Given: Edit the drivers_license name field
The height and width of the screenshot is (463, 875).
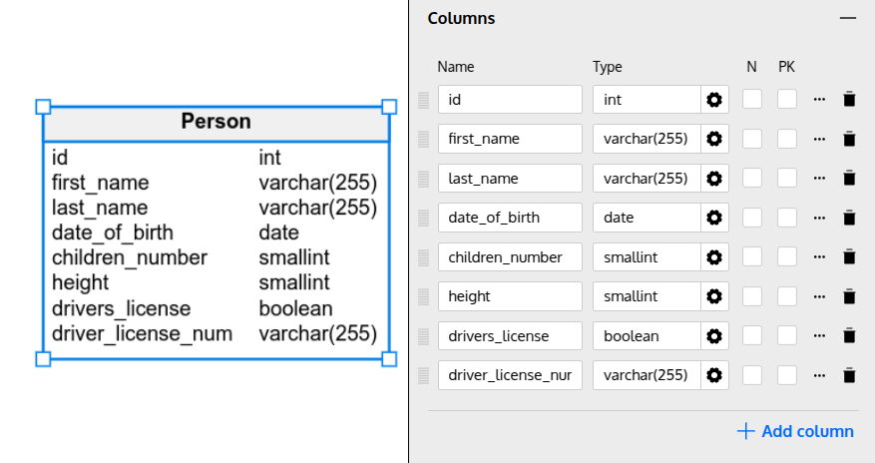Looking at the screenshot, I should pos(509,336).
